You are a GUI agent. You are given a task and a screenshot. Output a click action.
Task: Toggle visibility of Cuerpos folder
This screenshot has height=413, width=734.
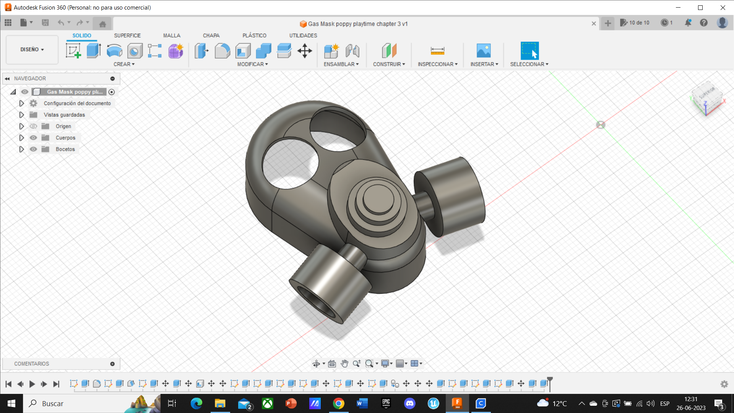(x=34, y=138)
